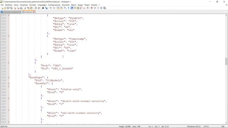Toggle INS insert mode in status bar
The height and width of the screenshot is (128, 228).
pyautogui.click(x=223, y=127)
